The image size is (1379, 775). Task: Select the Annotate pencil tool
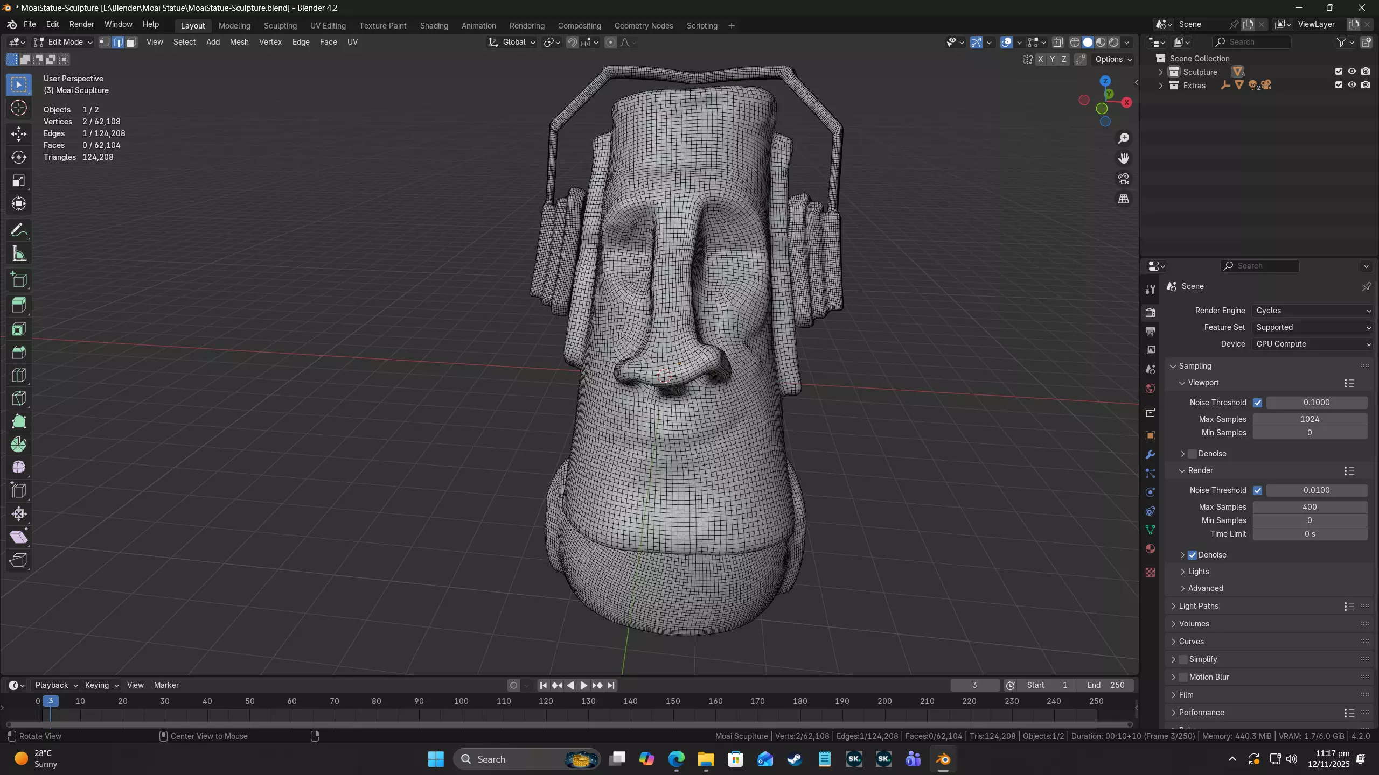(x=19, y=231)
